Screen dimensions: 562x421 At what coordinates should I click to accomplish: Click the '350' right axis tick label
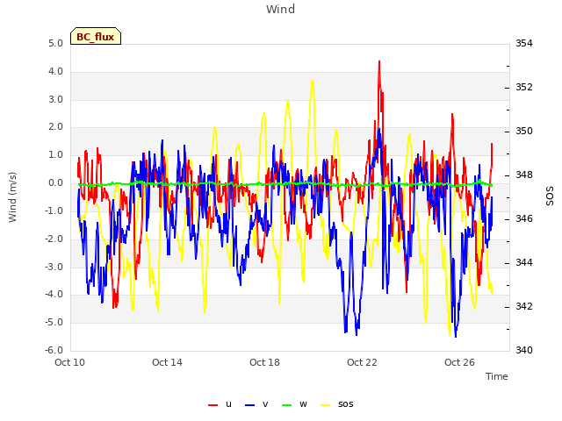click(x=524, y=132)
